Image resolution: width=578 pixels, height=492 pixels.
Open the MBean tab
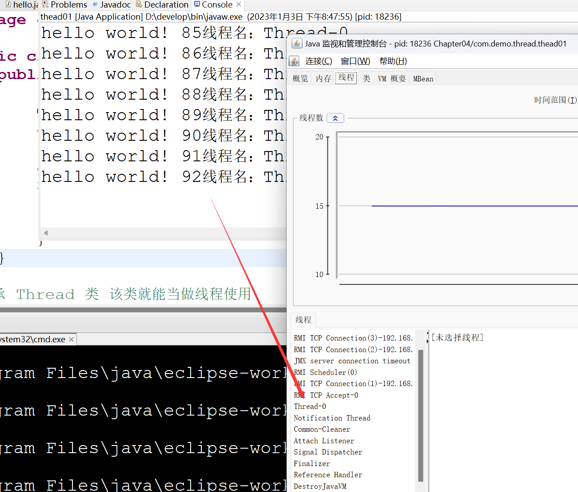423,79
